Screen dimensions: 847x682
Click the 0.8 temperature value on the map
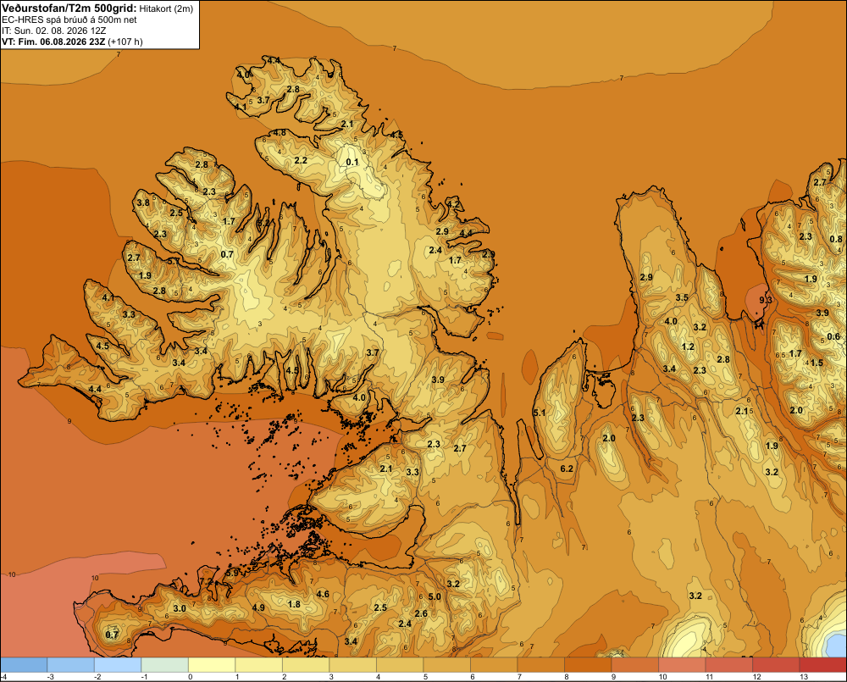tap(836, 240)
